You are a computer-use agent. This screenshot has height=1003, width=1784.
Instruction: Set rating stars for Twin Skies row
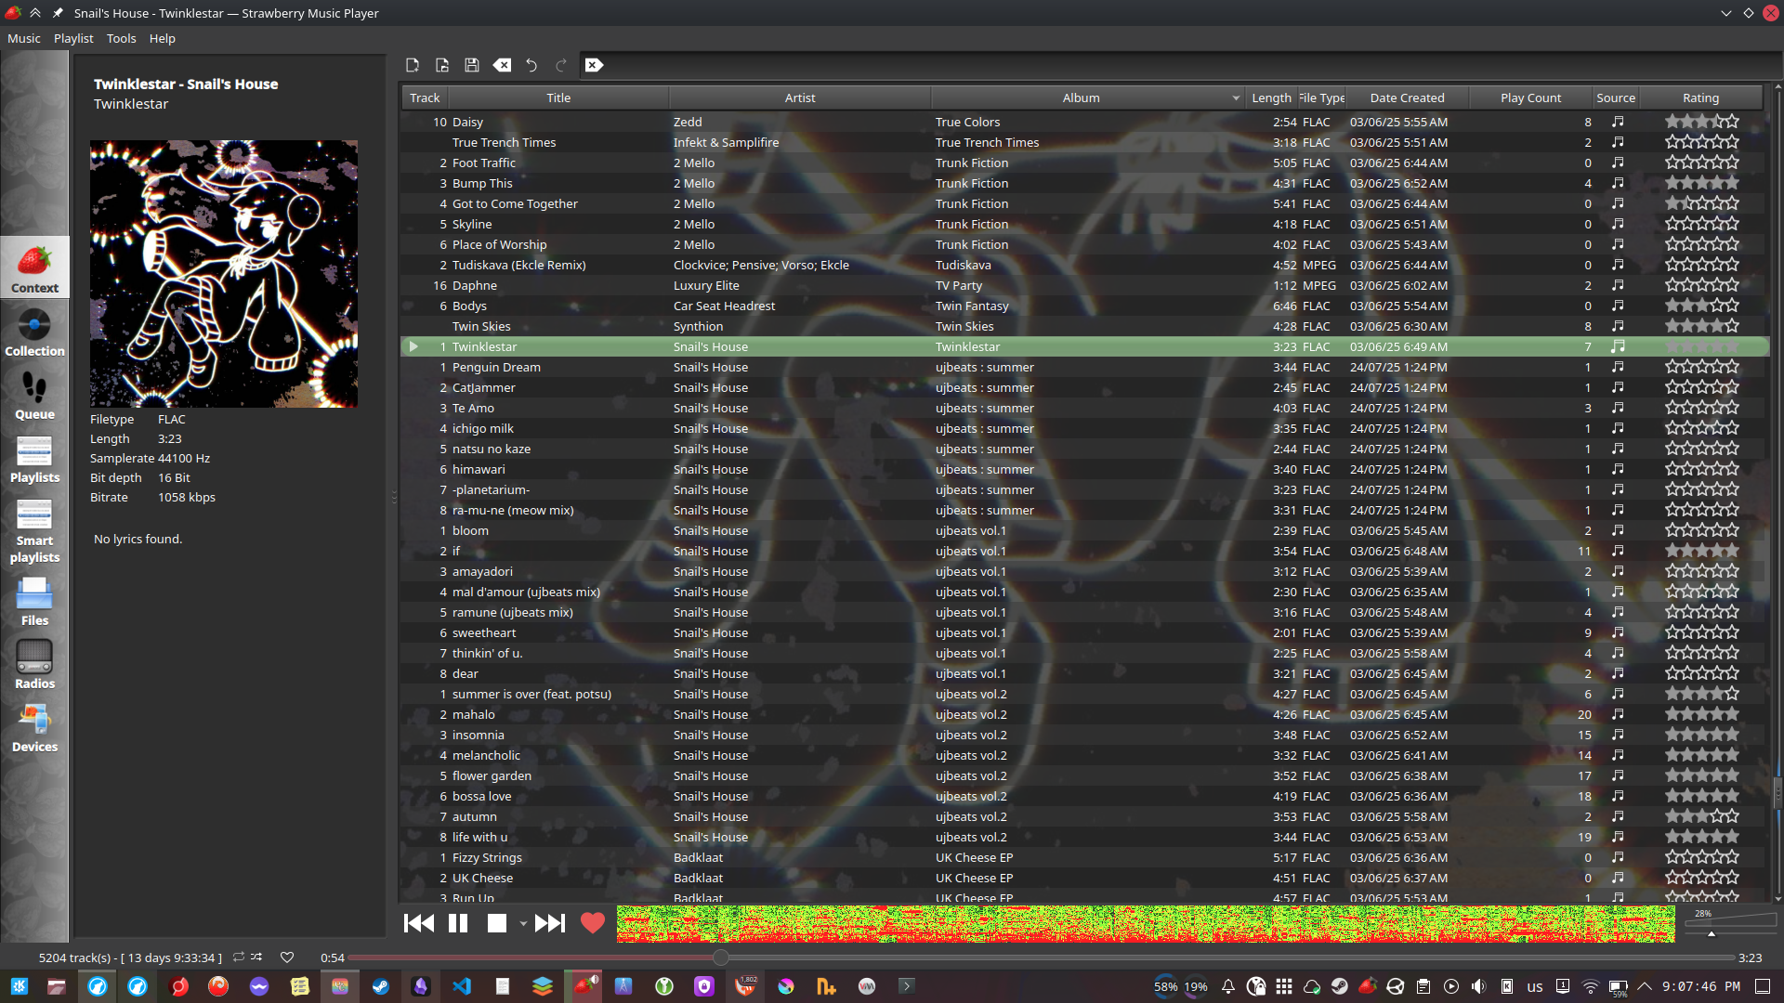click(x=1701, y=326)
